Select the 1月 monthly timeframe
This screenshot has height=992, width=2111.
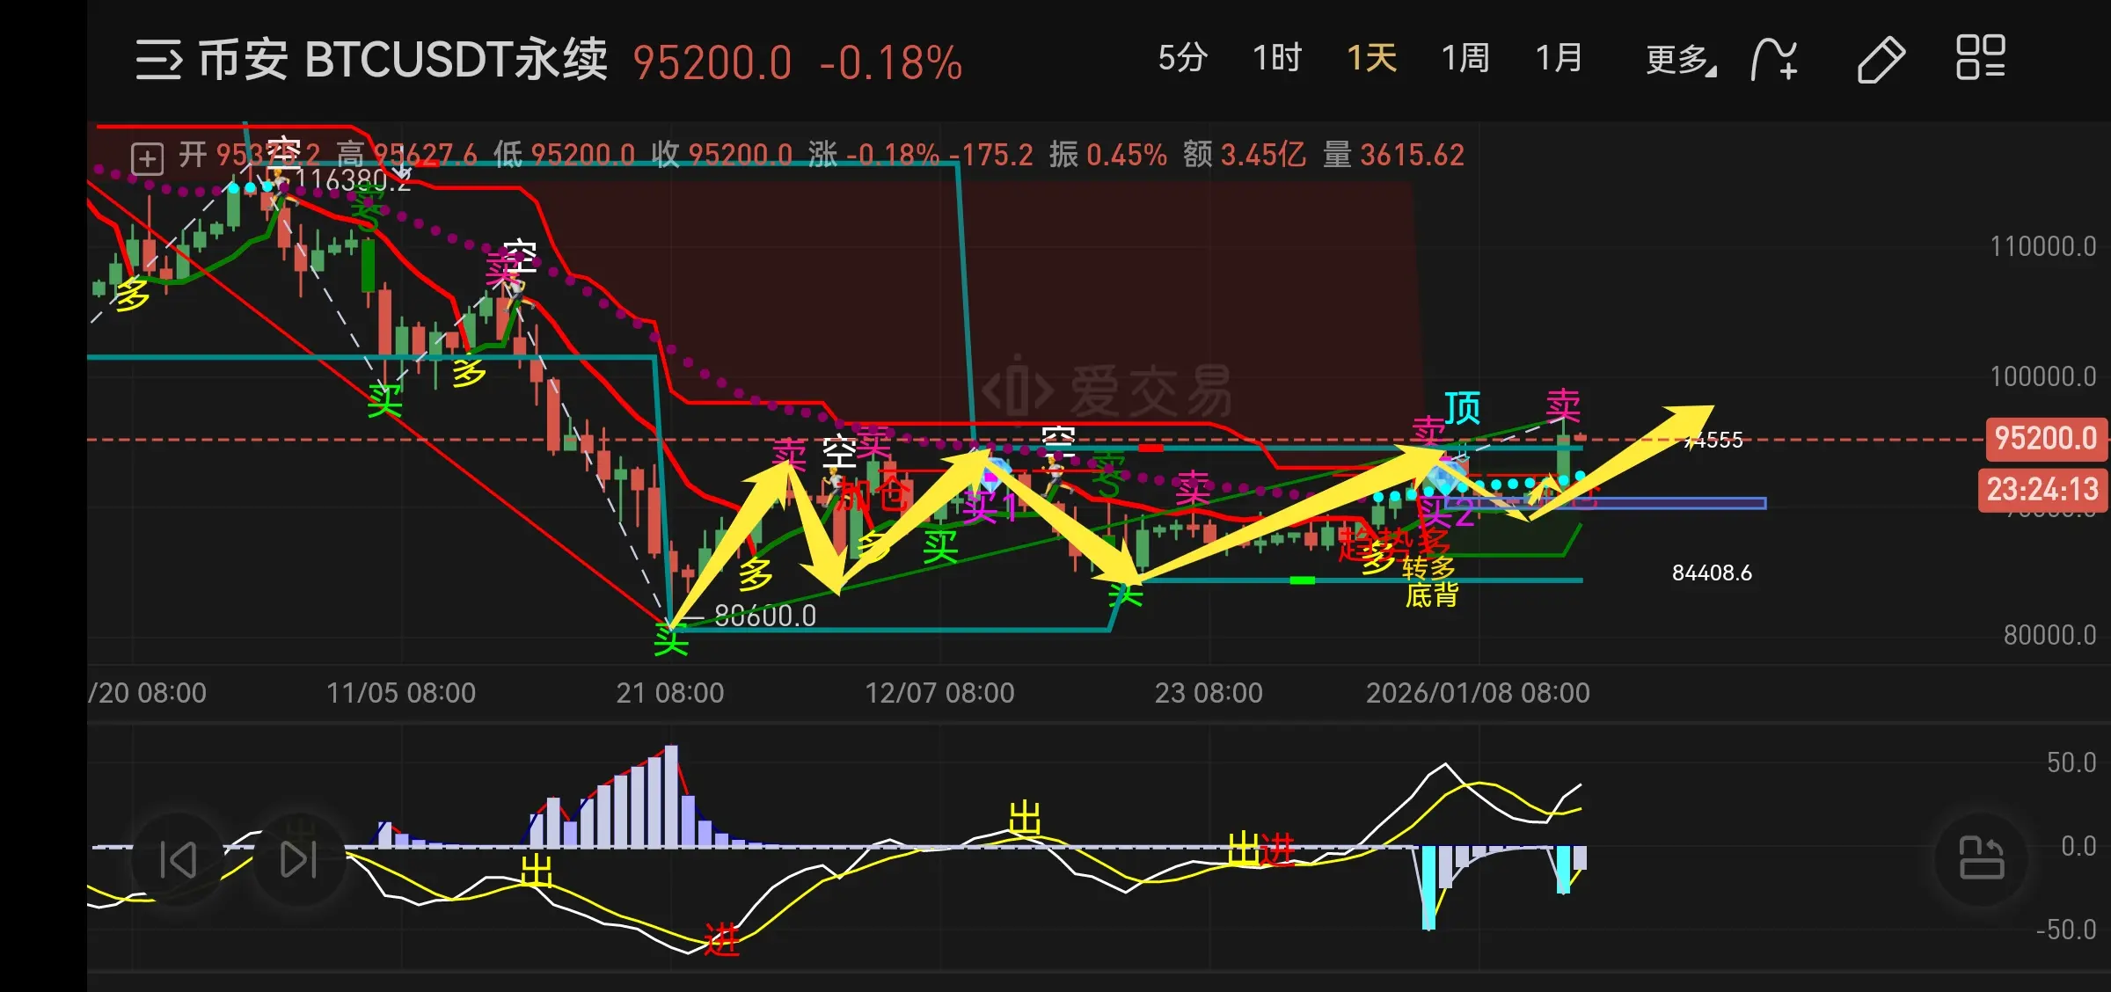(1559, 59)
